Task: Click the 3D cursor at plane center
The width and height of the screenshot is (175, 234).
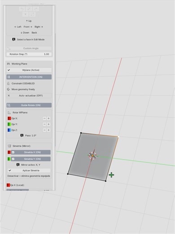Action: click(93, 156)
